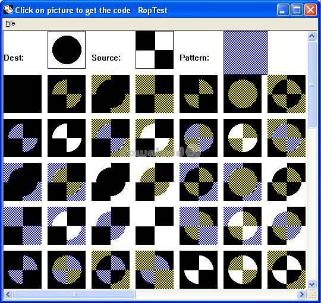Click the Source black-white checker picture
This screenshot has height=303, width=321.
155,50
